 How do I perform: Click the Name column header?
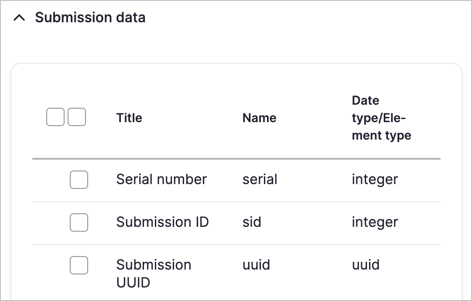tap(259, 118)
